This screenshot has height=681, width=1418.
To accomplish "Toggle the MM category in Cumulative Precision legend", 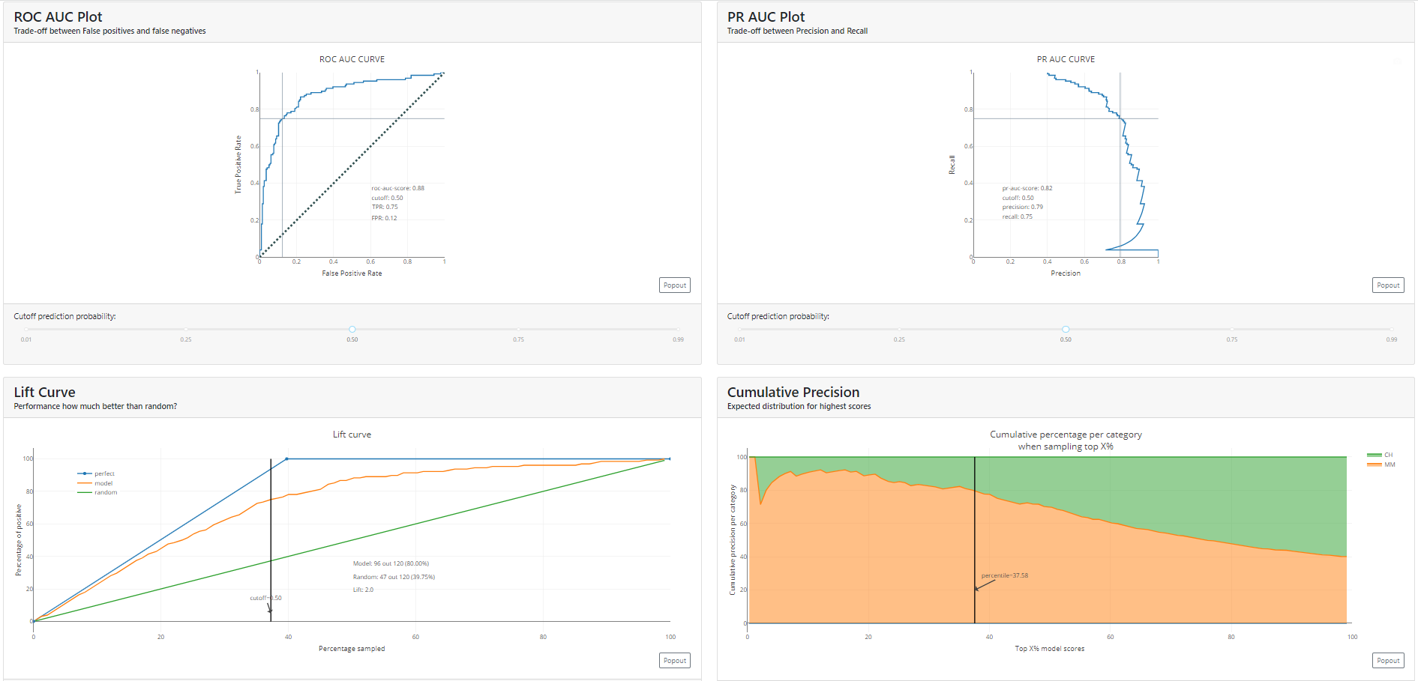I will click(x=1381, y=464).
